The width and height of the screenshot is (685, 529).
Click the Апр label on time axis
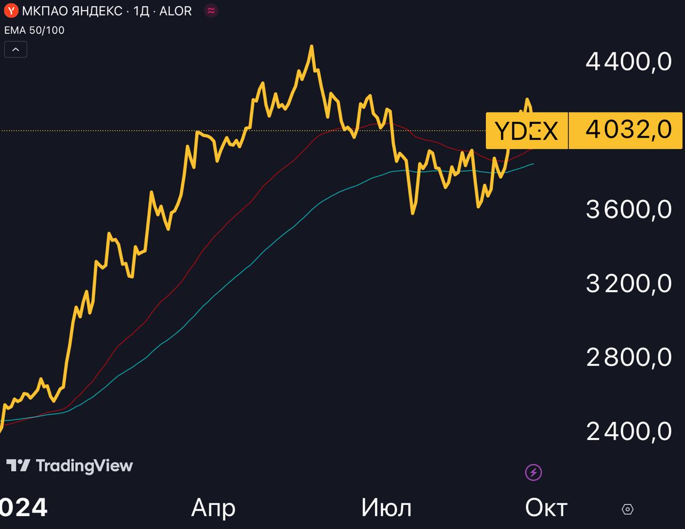pos(213,508)
